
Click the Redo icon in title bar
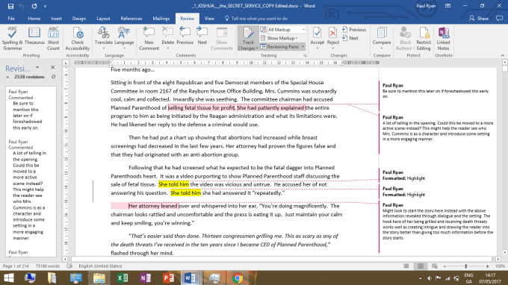point(34,6)
